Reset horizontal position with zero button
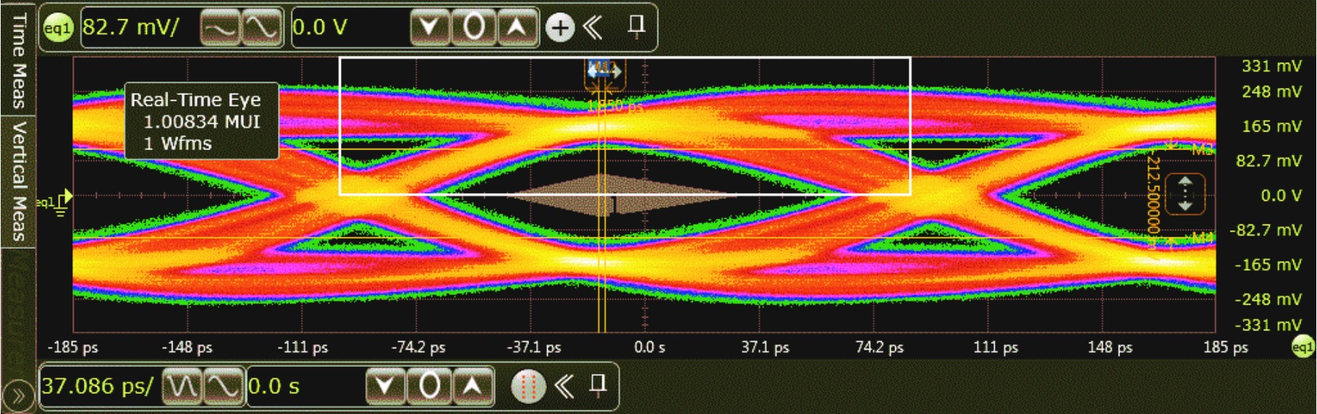Viewport: 1317px width, 414px height. pyautogui.click(x=429, y=386)
